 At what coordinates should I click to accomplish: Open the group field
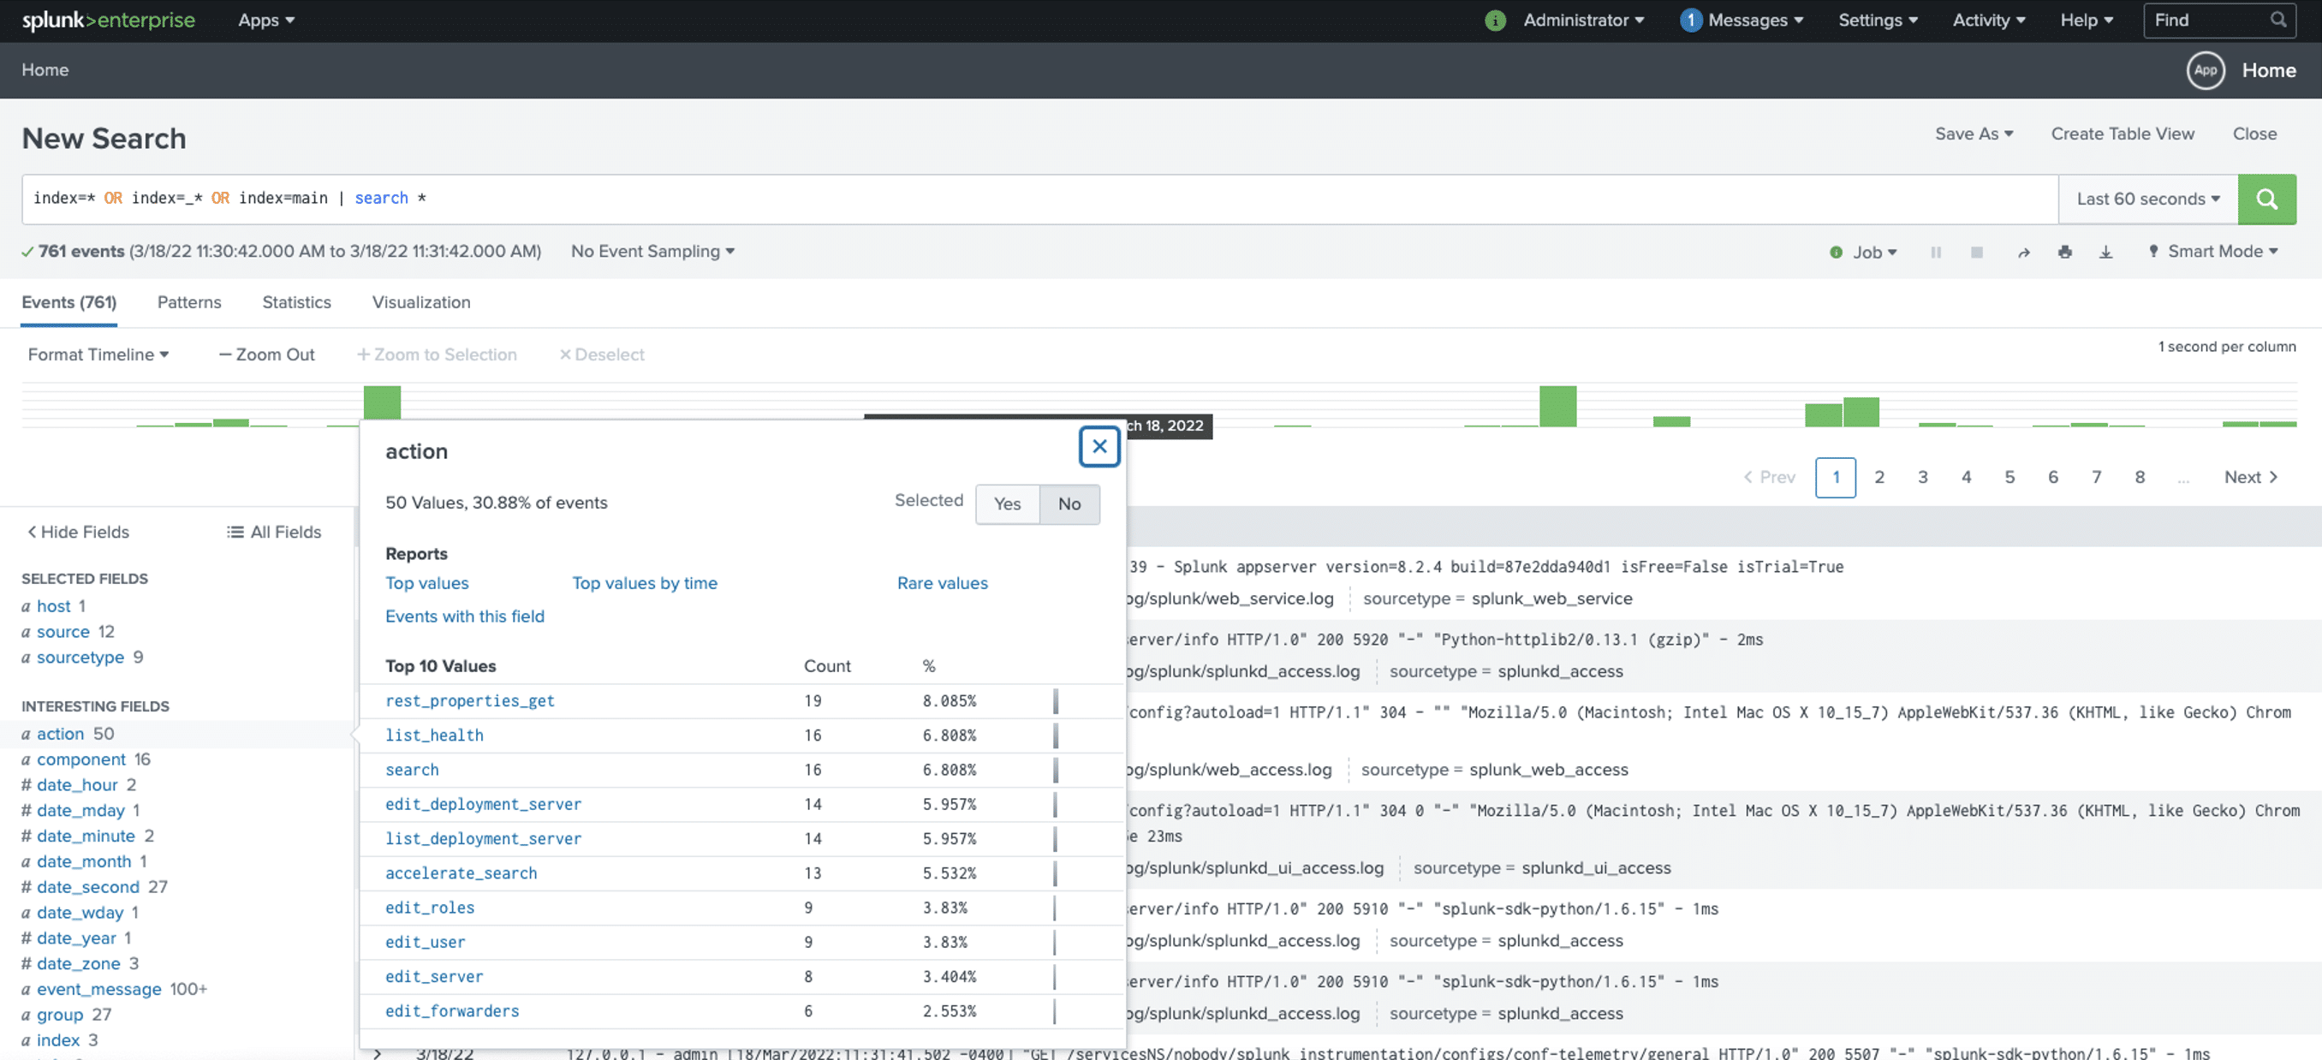pos(59,1015)
